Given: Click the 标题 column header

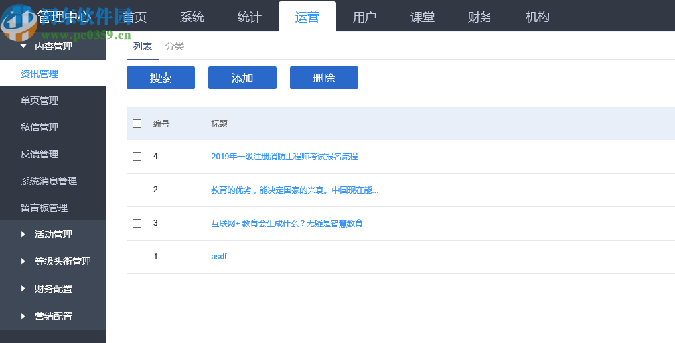Looking at the screenshot, I should click(x=219, y=124).
